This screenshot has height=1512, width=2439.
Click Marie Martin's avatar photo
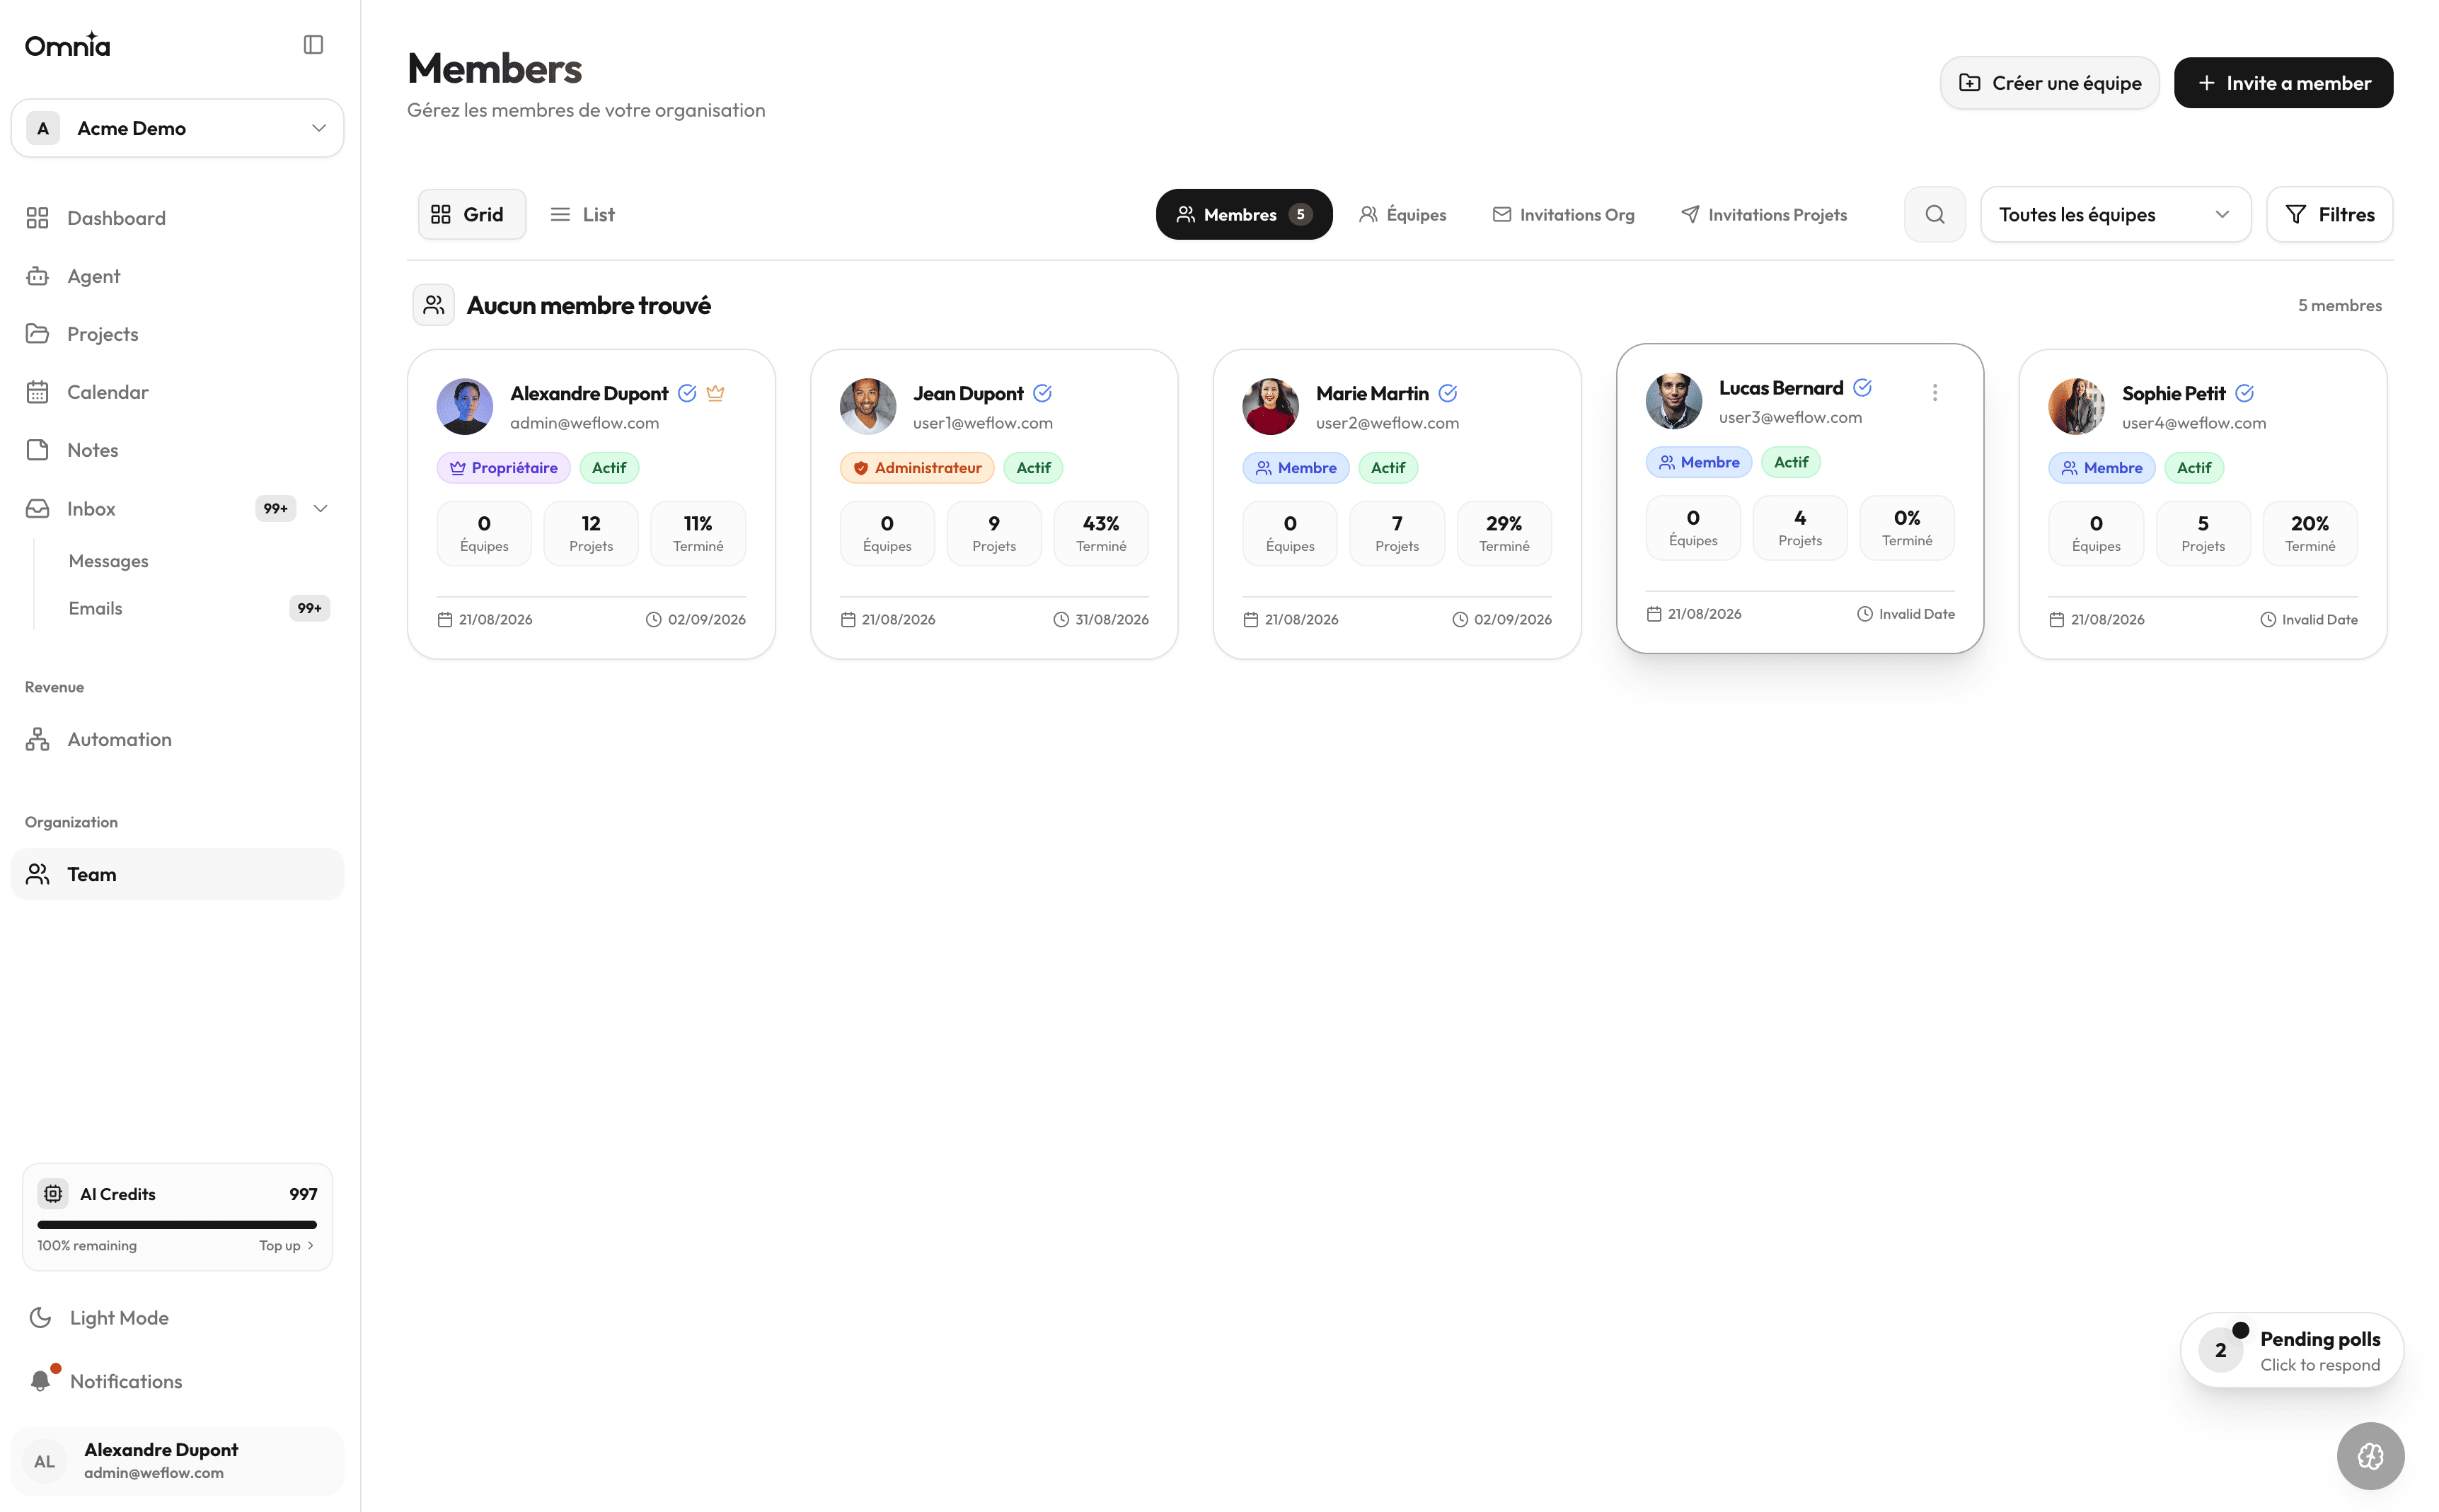(x=1271, y=406)
